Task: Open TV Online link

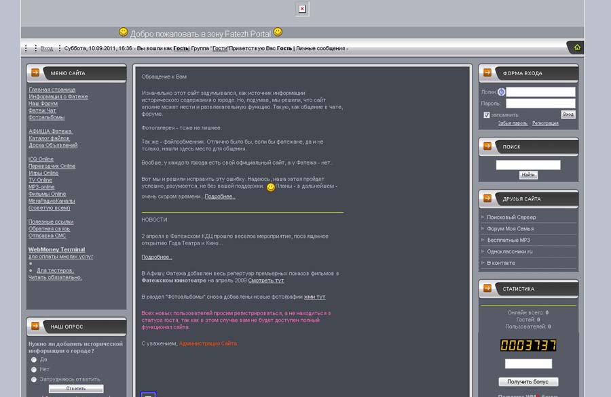Action: [x=40, y=180]
